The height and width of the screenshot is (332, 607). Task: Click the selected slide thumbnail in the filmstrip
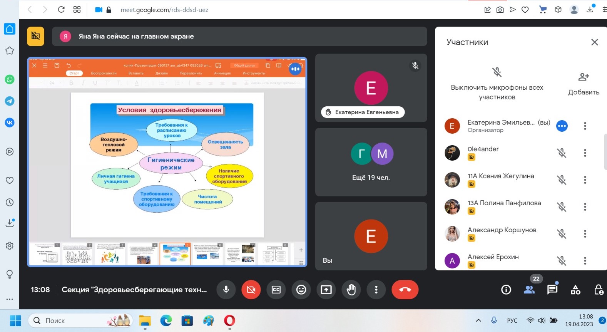tap(175, 254)
